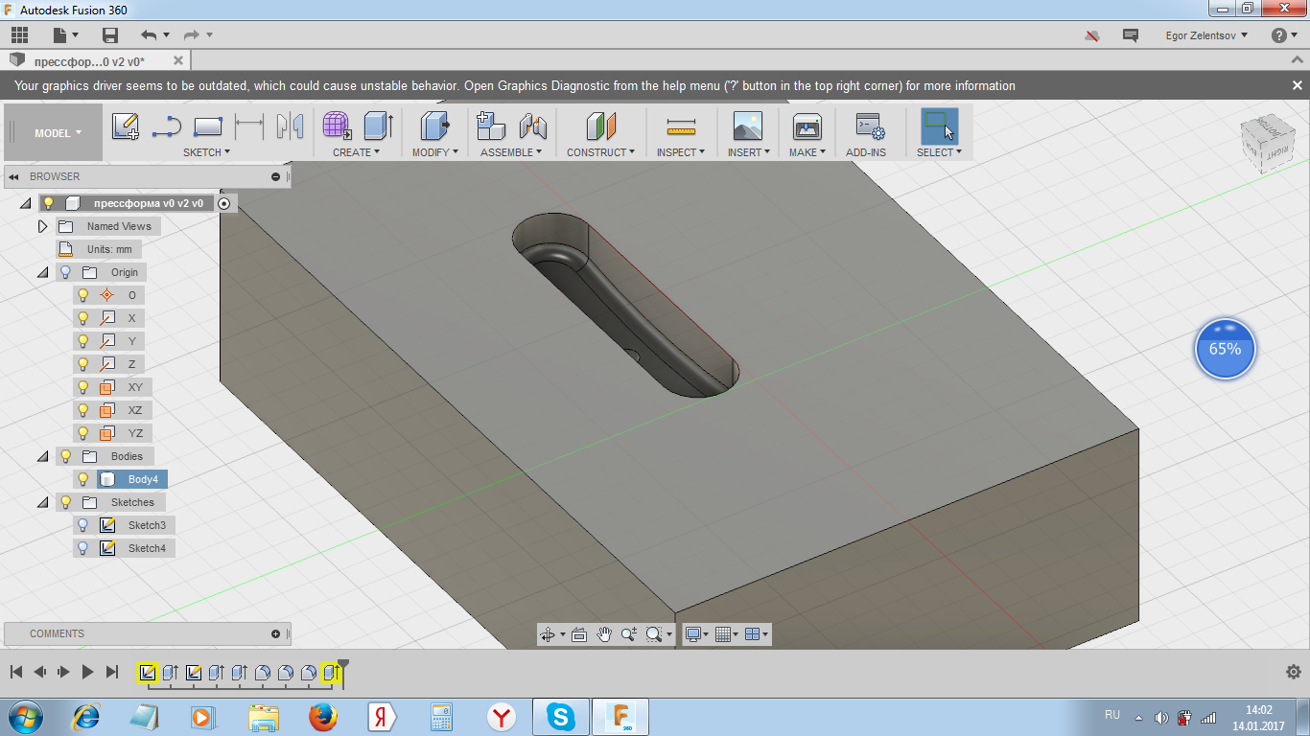Show Sketch4 using its light bulb
Viewport: 1310px width, 736px height.
tap(82, 548)
